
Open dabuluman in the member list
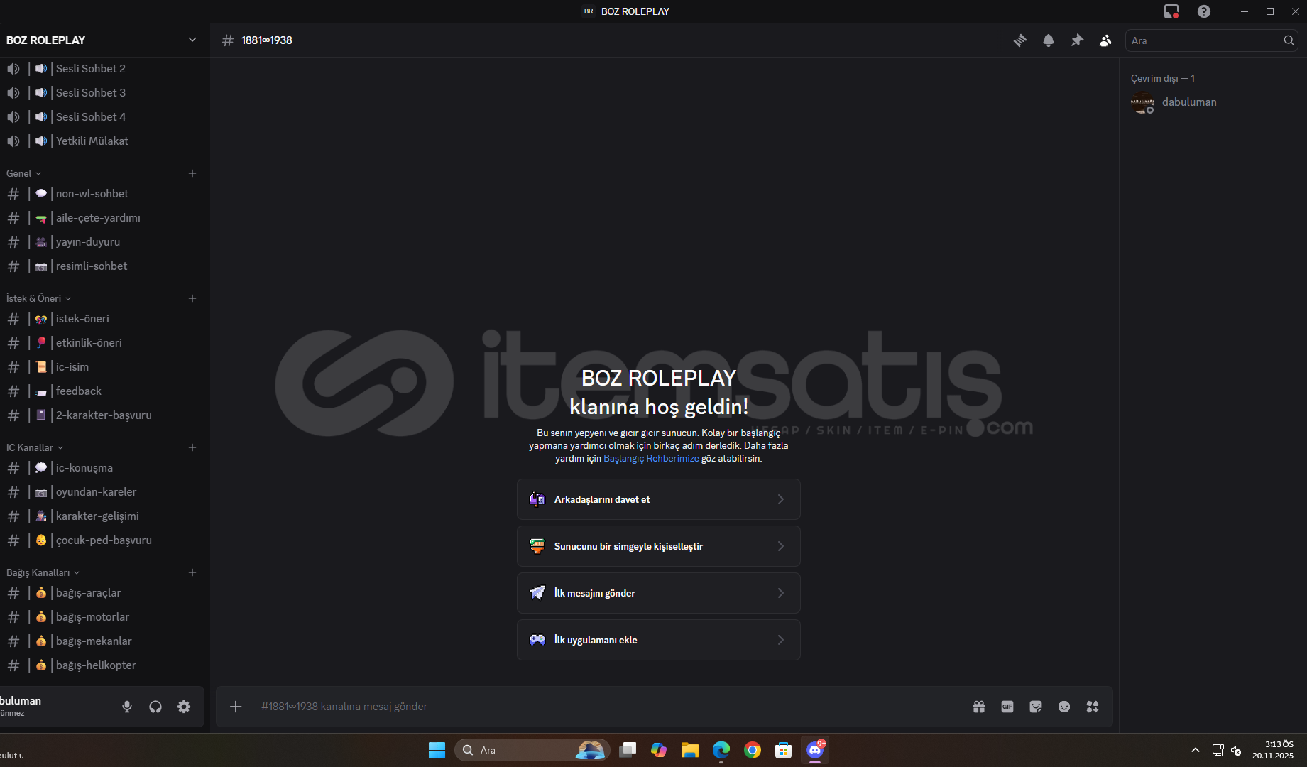[x=1211, y=102]
